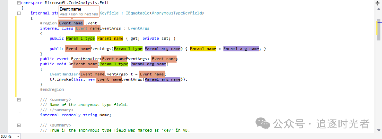Select Param 1 type in OnEvent method parameters
Image resolution: width=382 pixels, height=139 pixels.
click(x=114, y=64)
